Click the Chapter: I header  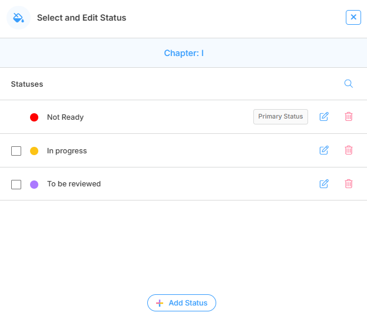click(183, 53)
